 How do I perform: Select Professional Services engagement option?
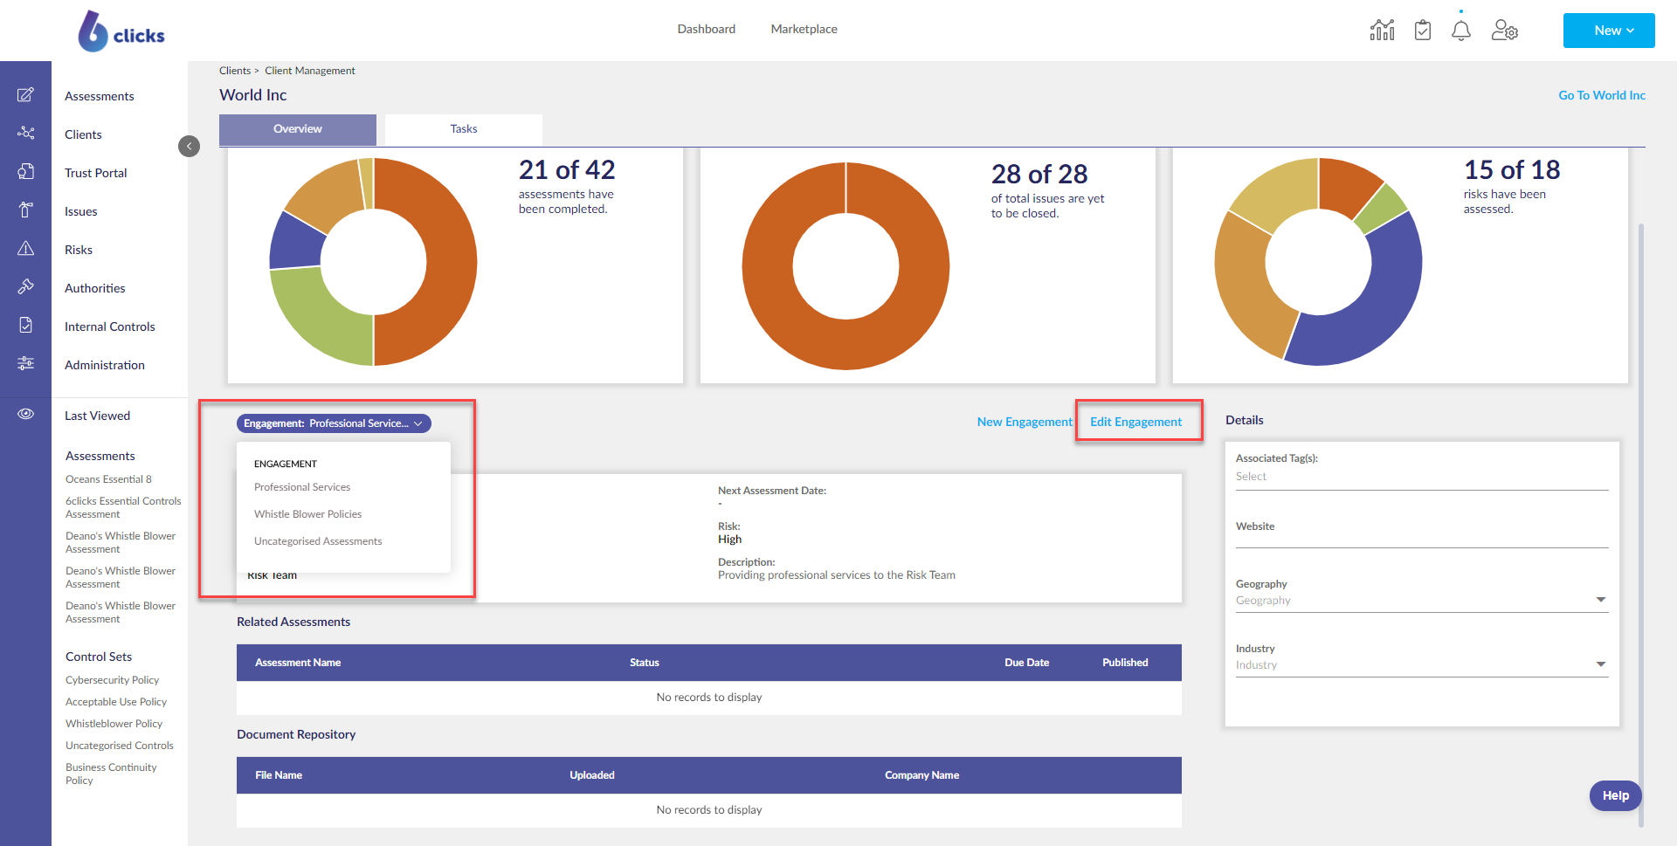click(302, 487)
